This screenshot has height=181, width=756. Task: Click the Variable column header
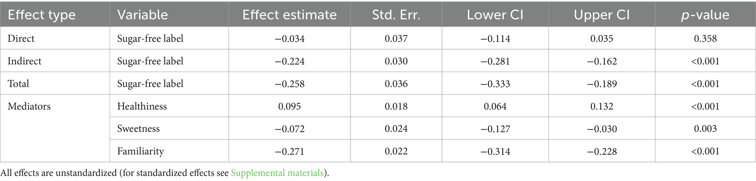click(x=143, y=15)
